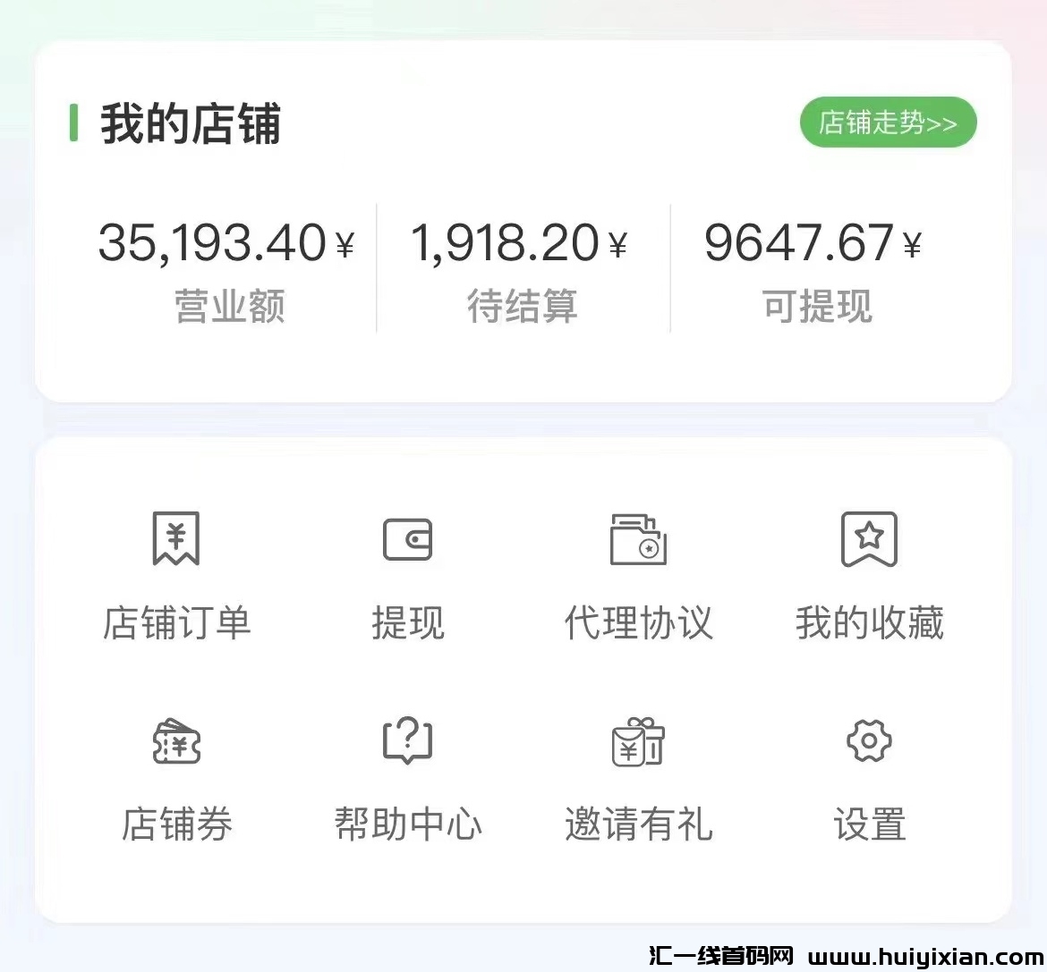Open the 店铺订单 receipt icon
Screen dimensions: 1047x972
175,538
